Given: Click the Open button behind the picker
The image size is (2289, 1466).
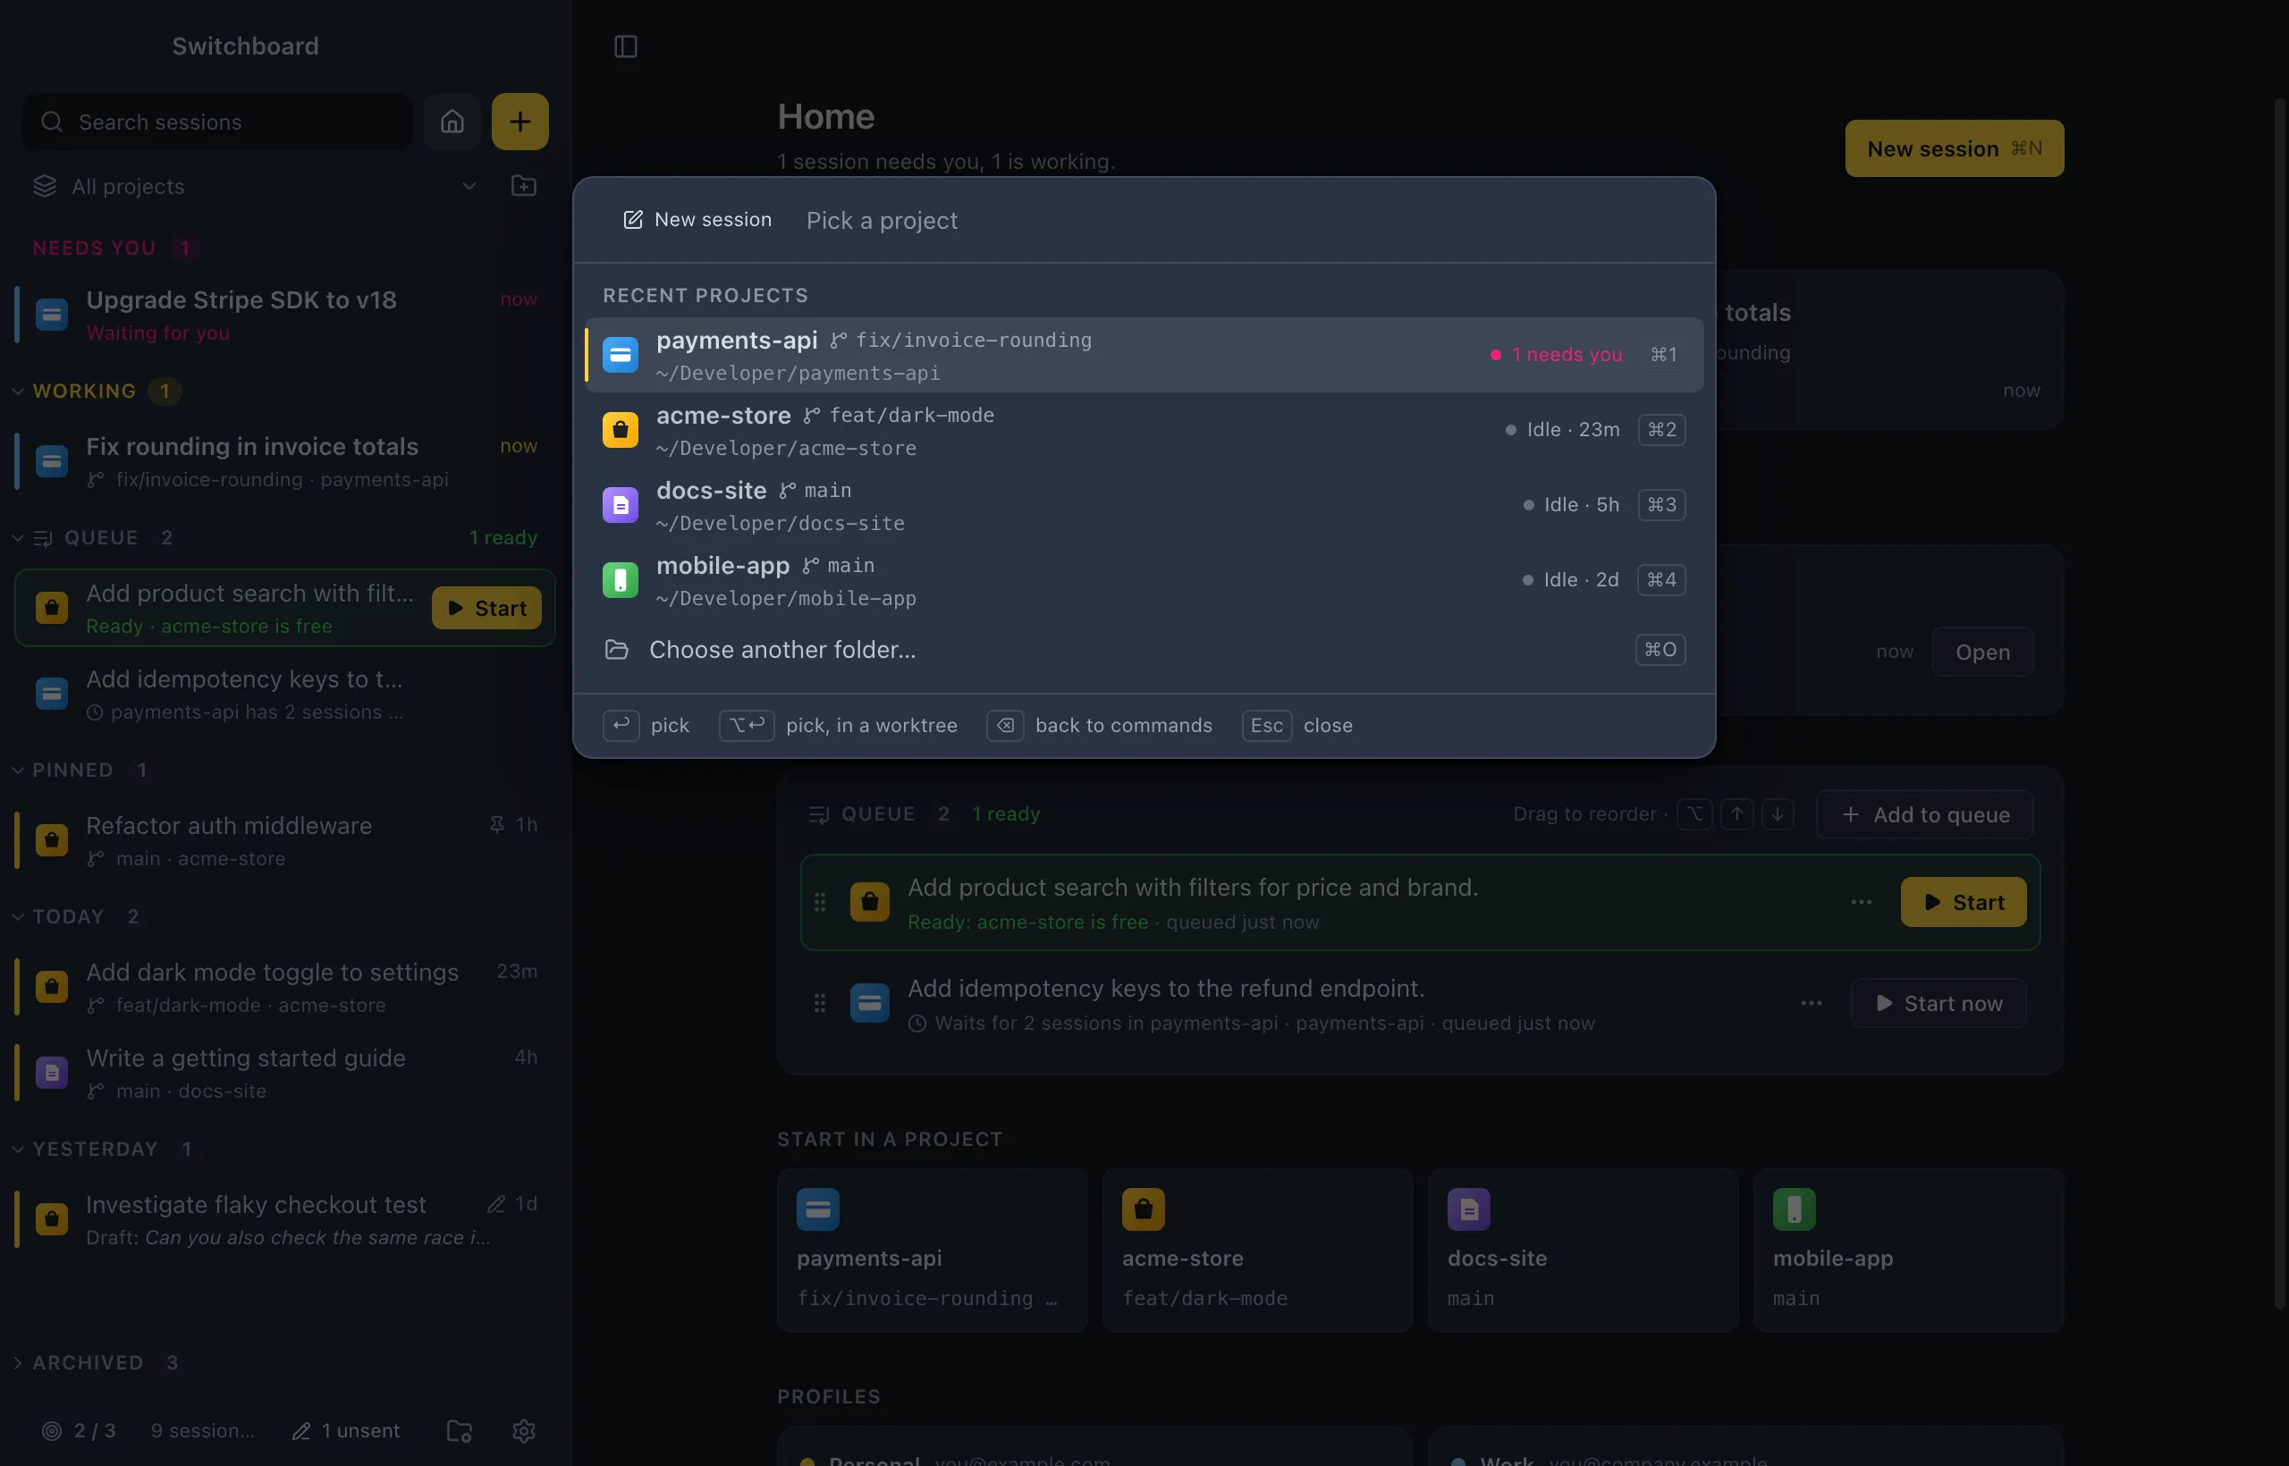Looking at the screenshot, I should tap(1982, 652).
